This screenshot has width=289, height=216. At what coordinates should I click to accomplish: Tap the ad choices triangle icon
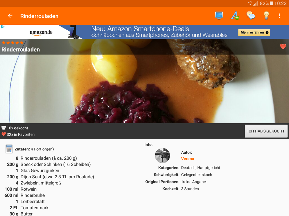3,27
